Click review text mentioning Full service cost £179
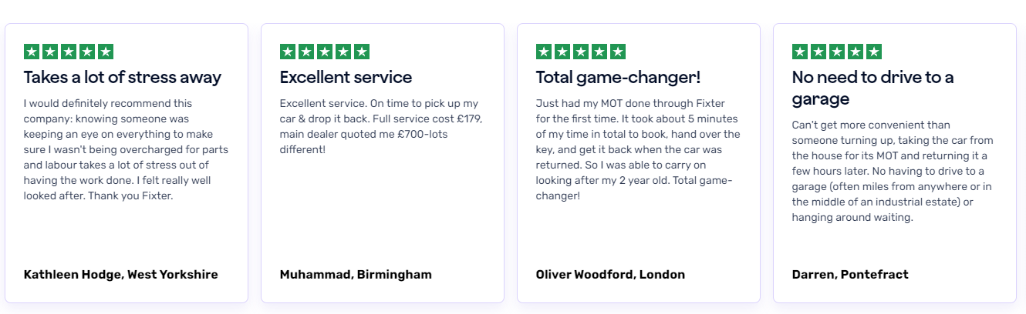Viewport: 1026px width, 314px height. click(381, 126)
